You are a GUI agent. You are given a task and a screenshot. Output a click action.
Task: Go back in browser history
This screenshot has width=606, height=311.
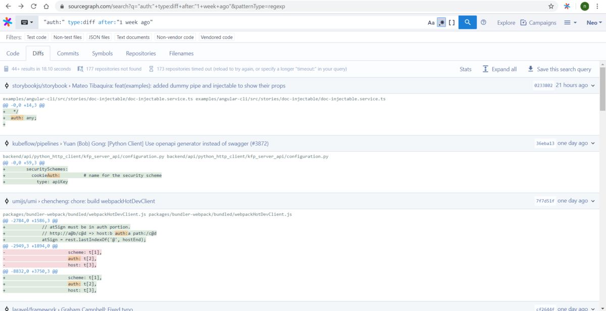point(8,7)
